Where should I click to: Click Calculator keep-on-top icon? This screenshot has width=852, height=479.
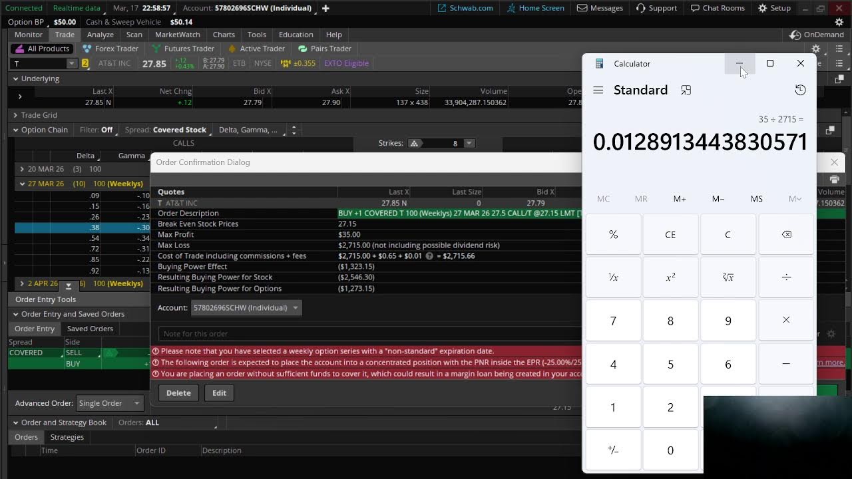pyautogui.click(x=686, y=90)
